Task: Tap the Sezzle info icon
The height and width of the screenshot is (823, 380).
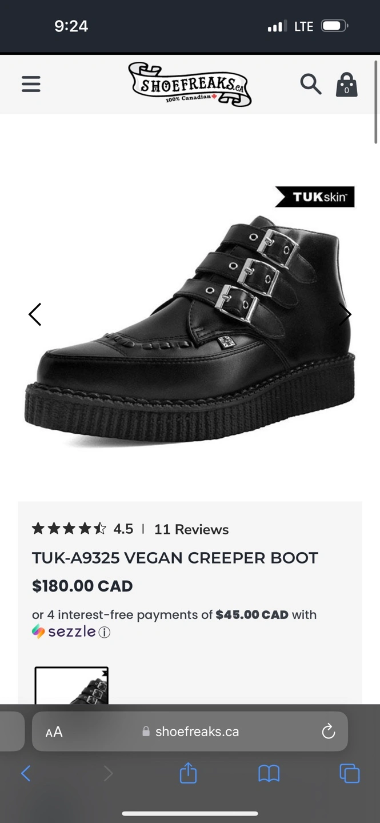Action: pos(105,632)
